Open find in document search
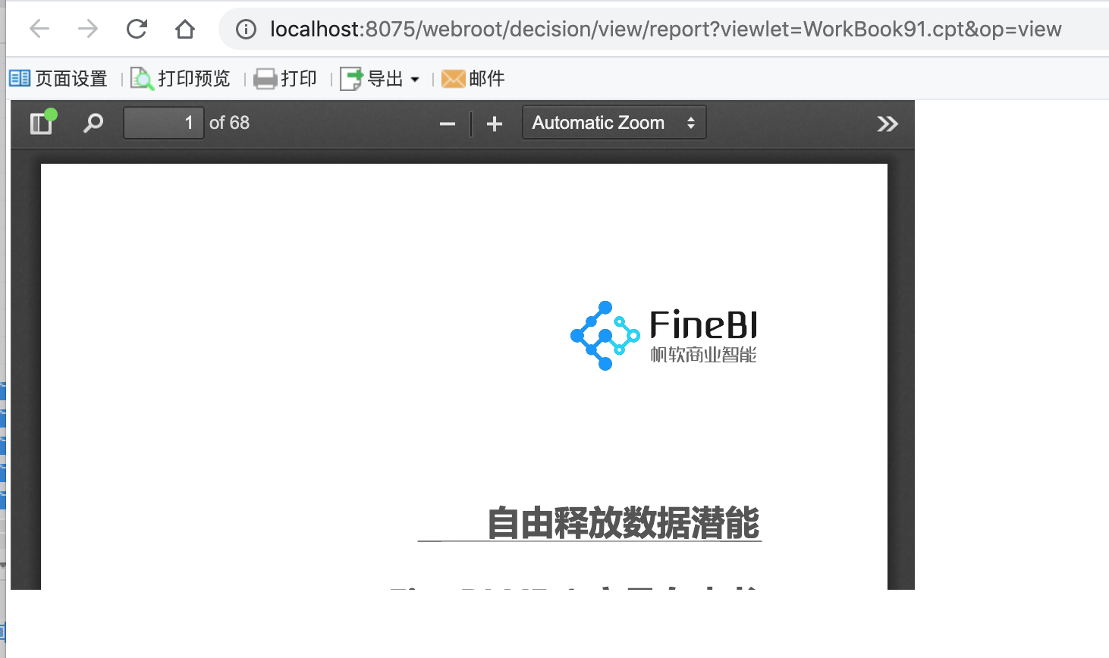1109x658 pixels. (x=93, y=123)
